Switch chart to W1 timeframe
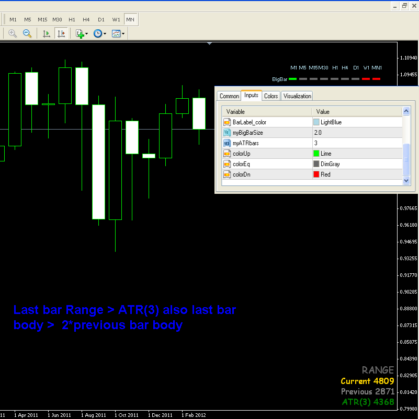419x419 pixels. click(x=116, y=19)
